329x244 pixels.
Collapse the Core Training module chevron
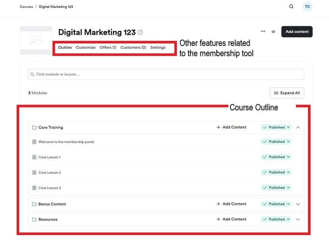(298, 127)
